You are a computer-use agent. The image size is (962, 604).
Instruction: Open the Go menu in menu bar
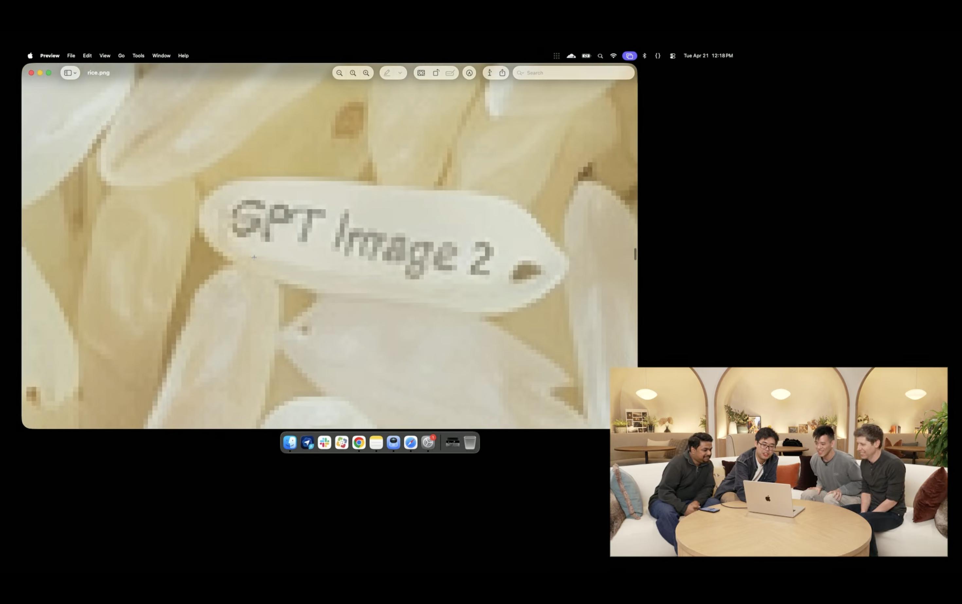[x=121, y=56]
